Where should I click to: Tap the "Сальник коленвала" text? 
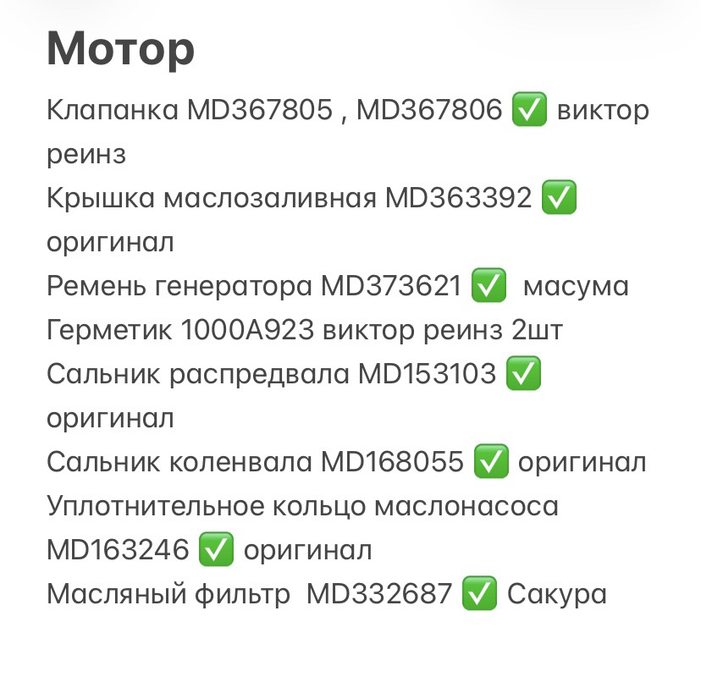(x=179, y=463)
